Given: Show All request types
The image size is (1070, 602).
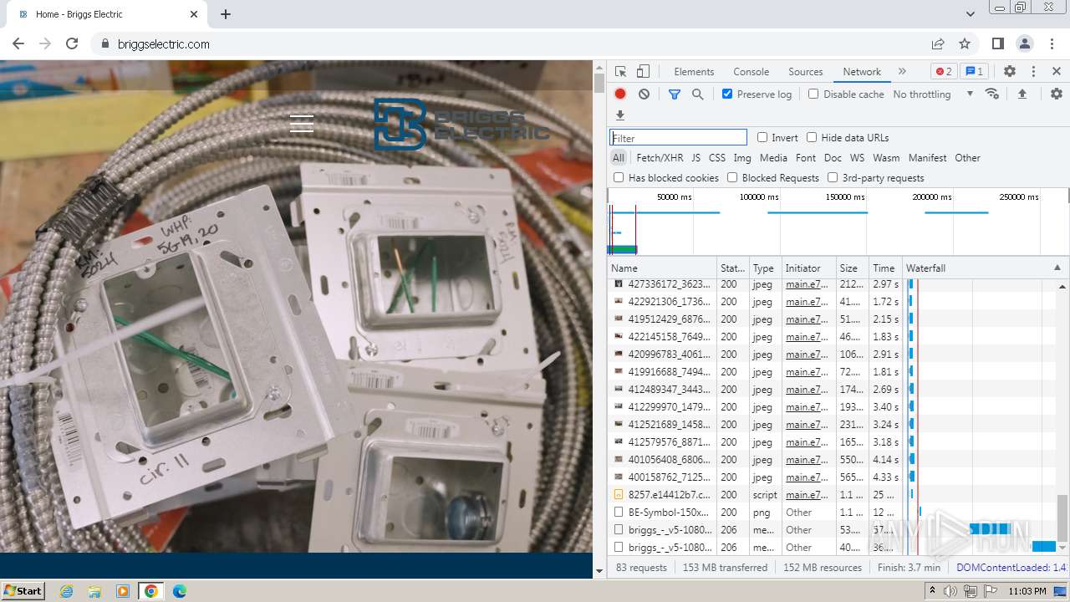Looking at the screenshot, I should (x=619, y=158).
